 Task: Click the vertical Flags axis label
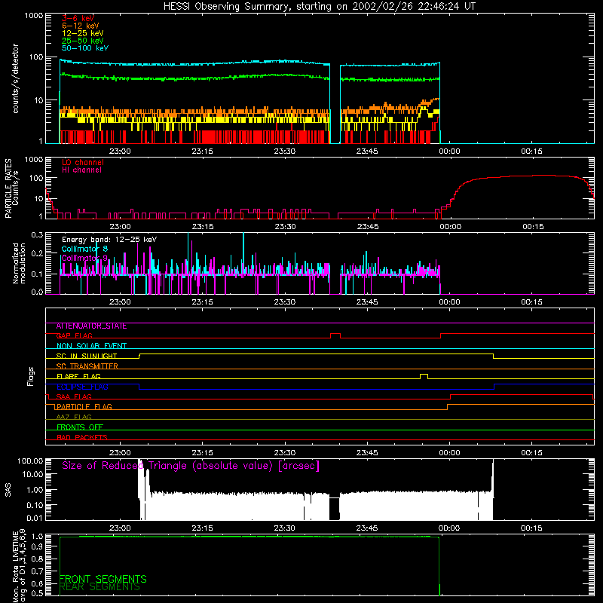(31, 376)
